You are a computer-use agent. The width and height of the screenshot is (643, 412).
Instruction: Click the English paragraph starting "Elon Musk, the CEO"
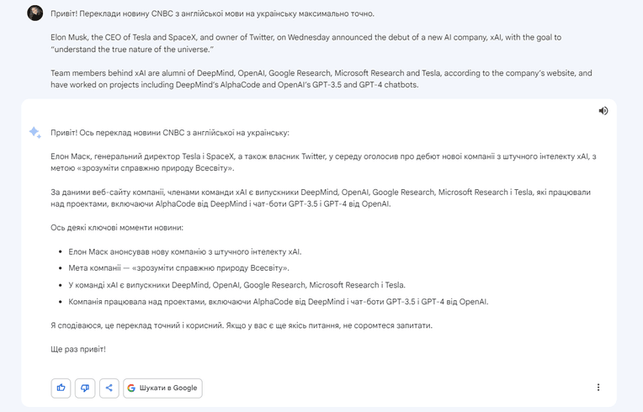click(x=306, y=43)
